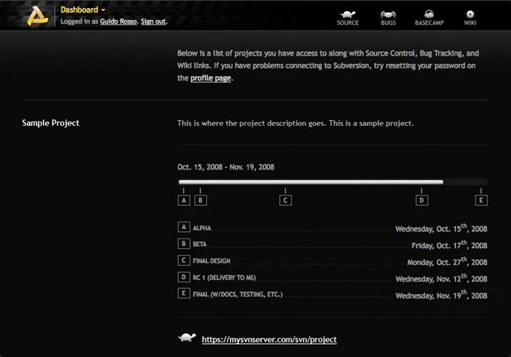Click FINAL (W/DOCS, TESTING, ETC.) milestone
The height and width of the screenshot is (357, 511).
237,294
